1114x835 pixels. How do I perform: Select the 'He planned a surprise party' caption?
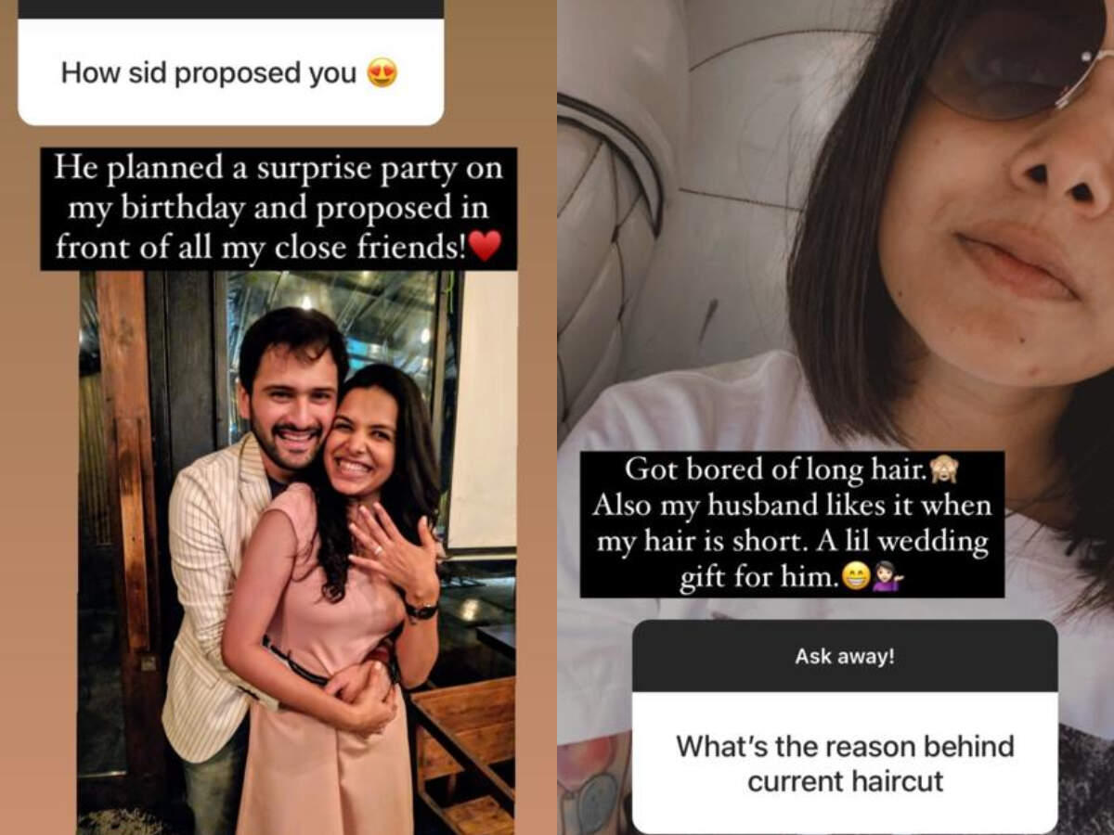(278, 209)
